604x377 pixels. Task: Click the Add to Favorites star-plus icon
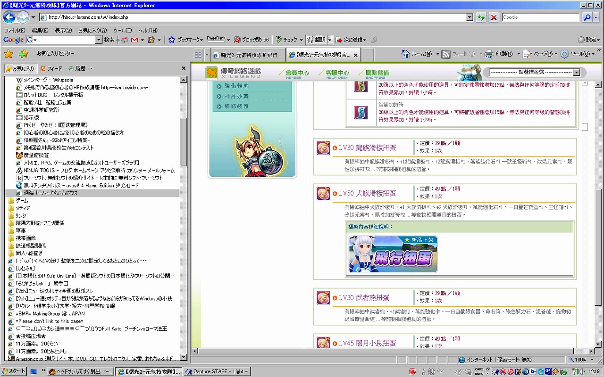(x=23, y=54)
